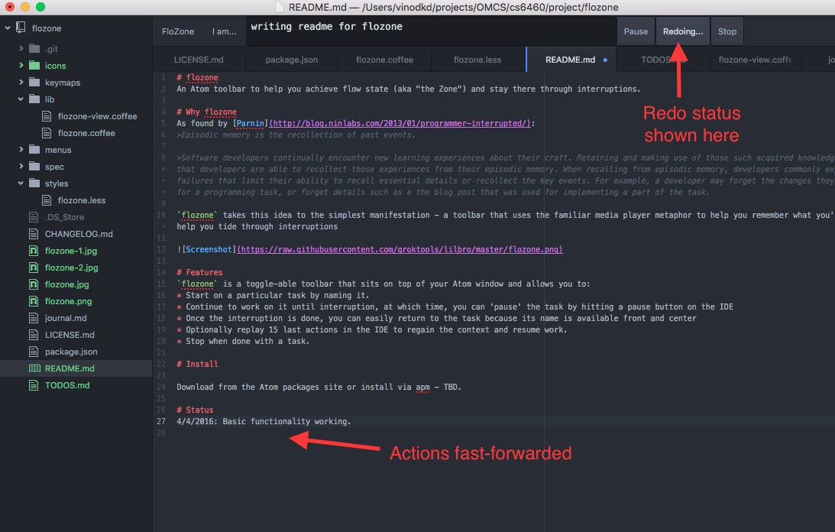The image size is (835, 532).
Task: Click the journal.md file icon
Action: (x=34, y=318)
